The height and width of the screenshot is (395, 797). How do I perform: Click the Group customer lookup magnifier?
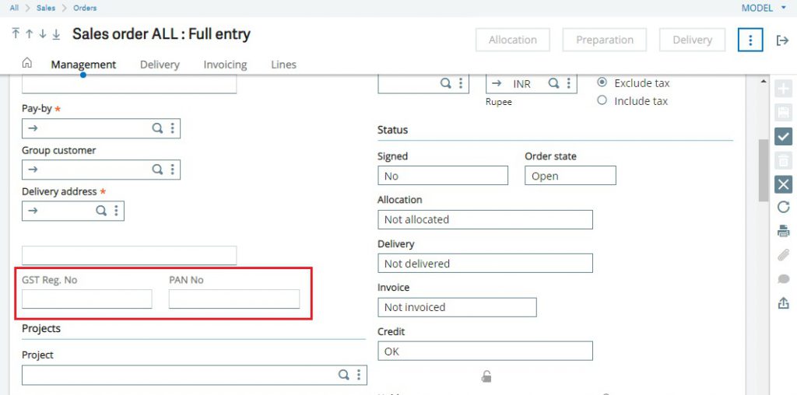157,169
